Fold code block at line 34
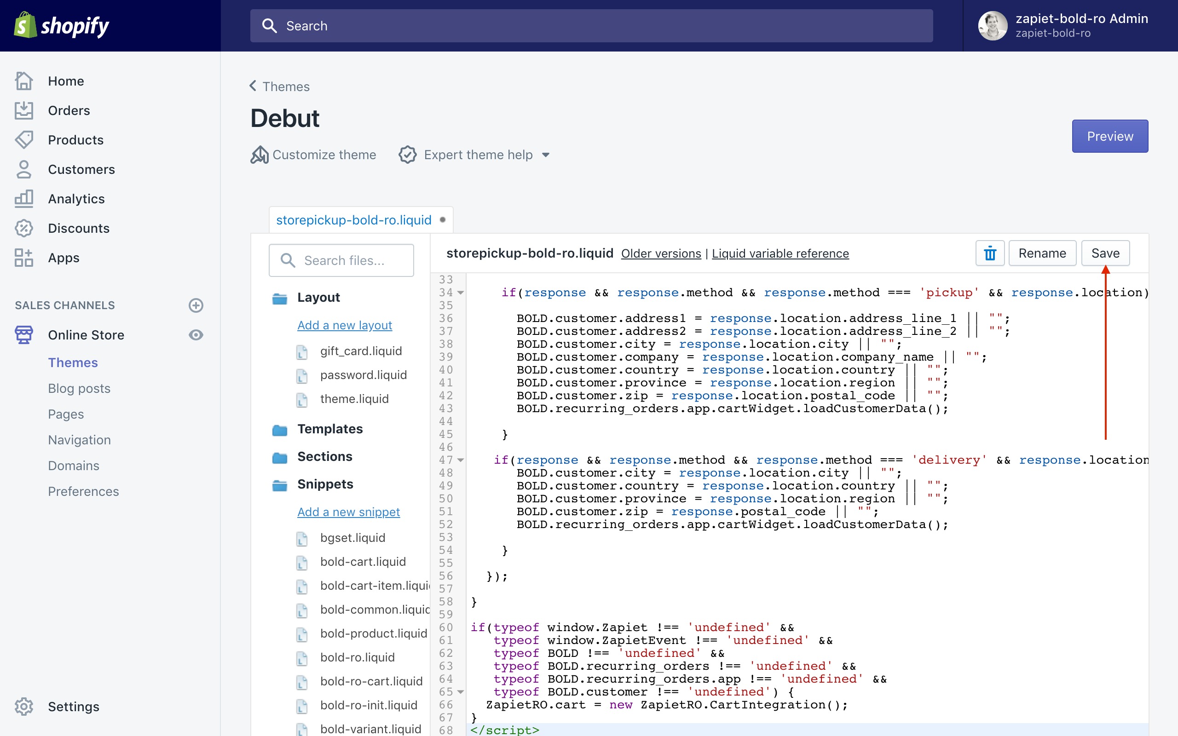The height and width of the screenshot is (736, 1178). [x=461, y=293]
